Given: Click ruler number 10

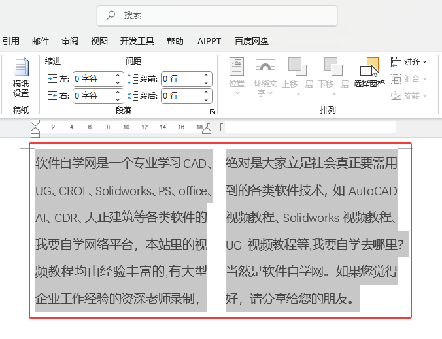Looking at the screenshot, I should [x=126, y=127].
